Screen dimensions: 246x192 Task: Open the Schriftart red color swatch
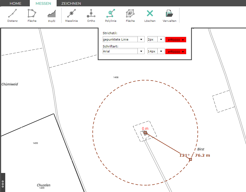[x=176, y=52]
